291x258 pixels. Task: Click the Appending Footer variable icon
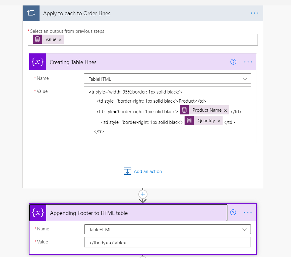[x=38, y=213]
